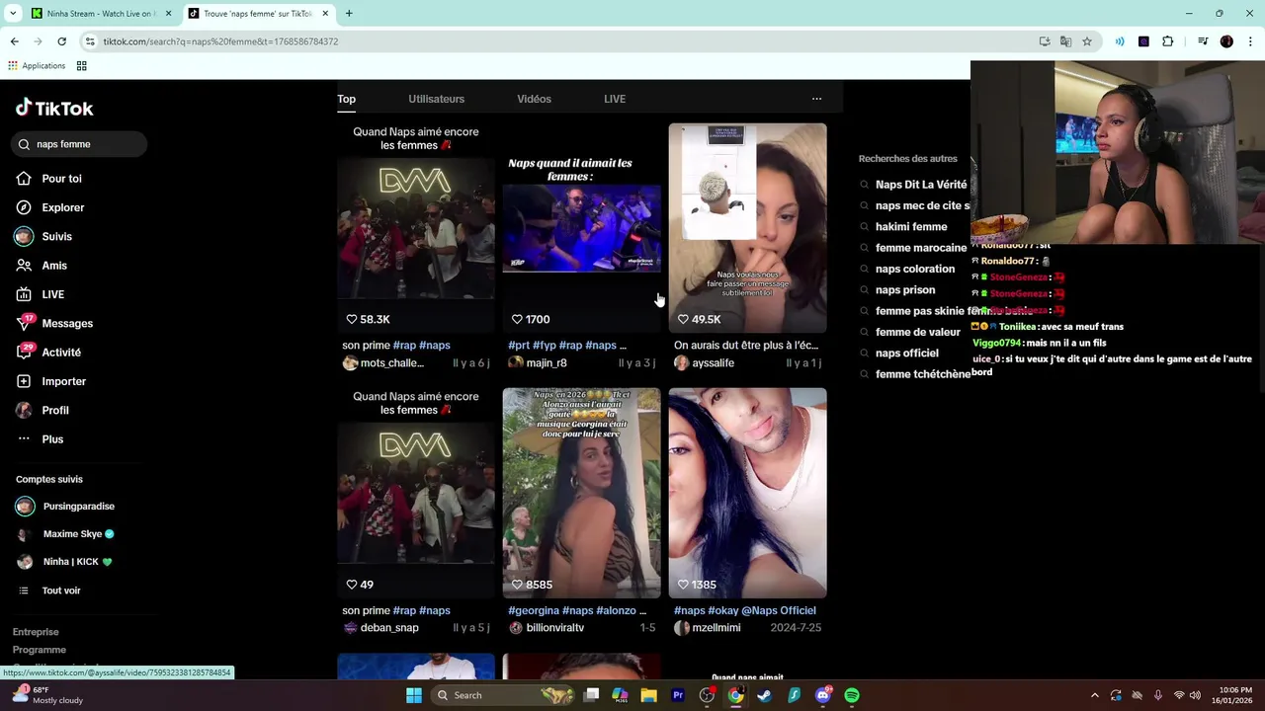Open deban_snap video thumbnail
The height and width of the screenshot is (711, 1265).
pyautogui.click(x=416, y=493)
